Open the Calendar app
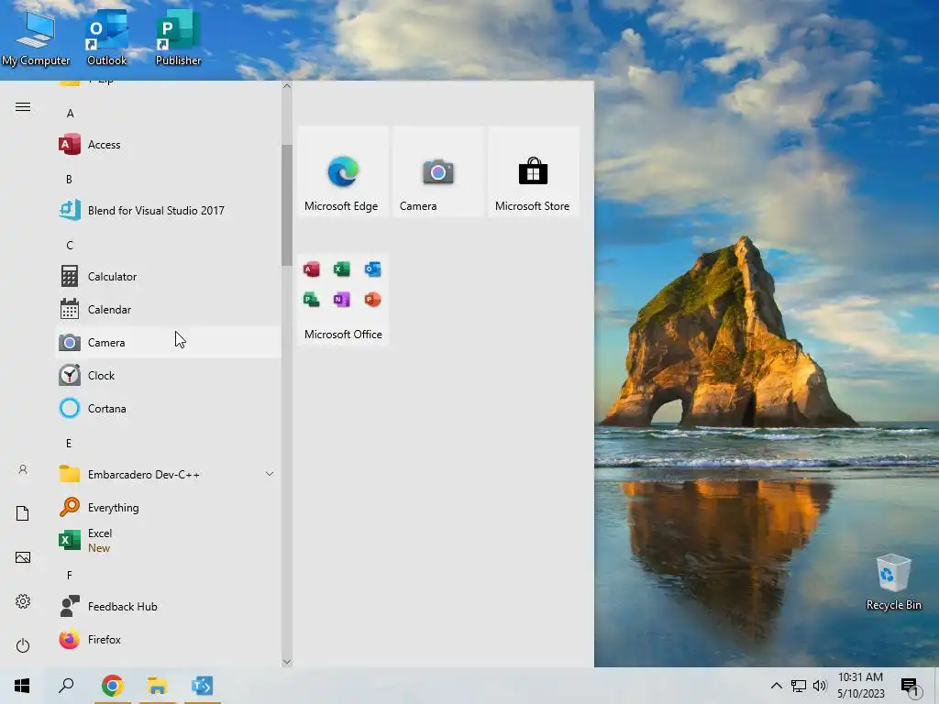 click(168, 310)
